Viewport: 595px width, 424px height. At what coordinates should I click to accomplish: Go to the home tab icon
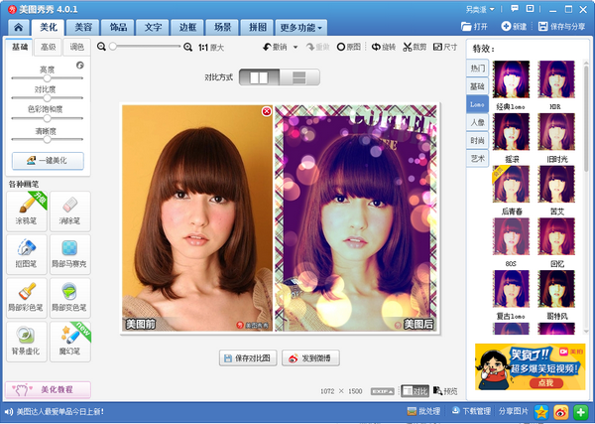point(18,28)
